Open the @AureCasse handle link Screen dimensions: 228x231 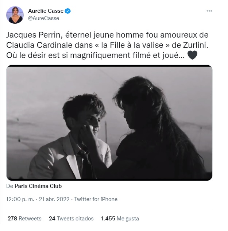43,18
